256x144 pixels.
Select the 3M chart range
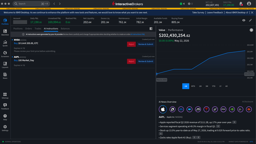pos(207,86)
